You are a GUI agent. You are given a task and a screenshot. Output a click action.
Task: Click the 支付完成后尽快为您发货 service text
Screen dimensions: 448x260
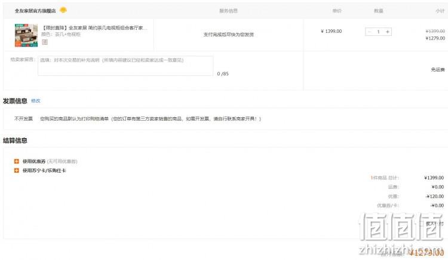pyautogui.click(x=229, y=34)
